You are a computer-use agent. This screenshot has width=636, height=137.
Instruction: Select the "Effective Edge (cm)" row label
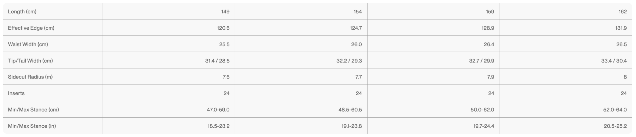(x=31, y=28)
